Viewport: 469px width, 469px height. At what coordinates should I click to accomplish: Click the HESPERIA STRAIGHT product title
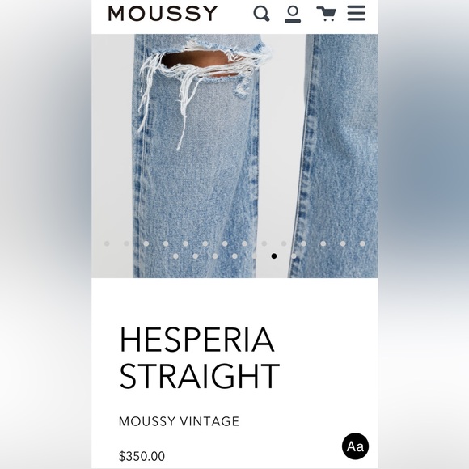(x=200, y=357)
